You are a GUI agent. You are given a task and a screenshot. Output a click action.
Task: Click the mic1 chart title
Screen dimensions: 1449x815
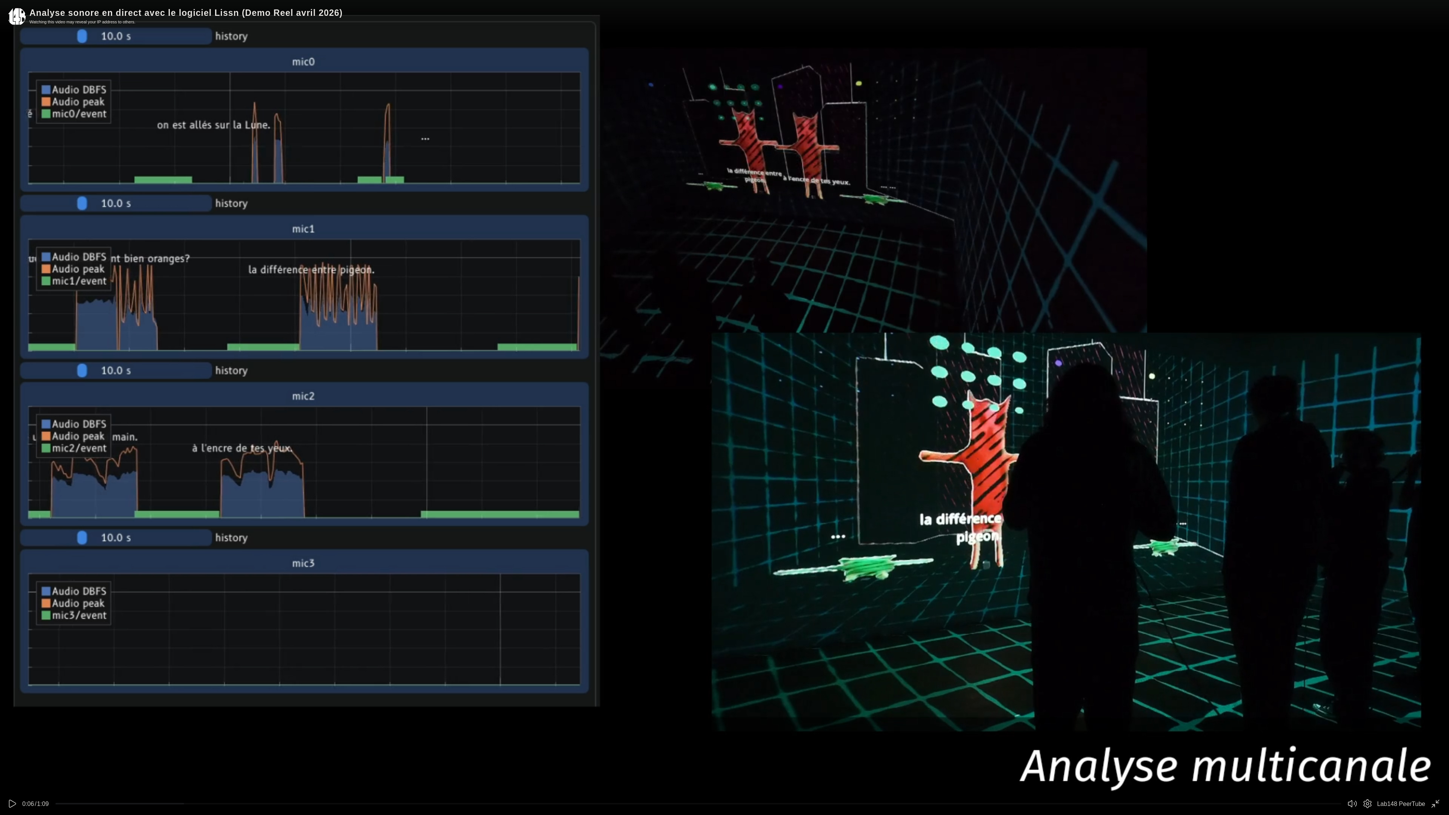point(303,229)
